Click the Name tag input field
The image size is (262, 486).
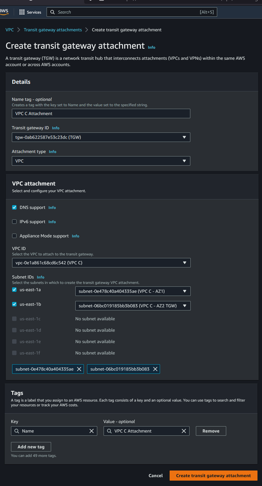(101, 113)
